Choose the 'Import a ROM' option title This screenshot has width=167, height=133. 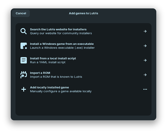coord(40,73)
